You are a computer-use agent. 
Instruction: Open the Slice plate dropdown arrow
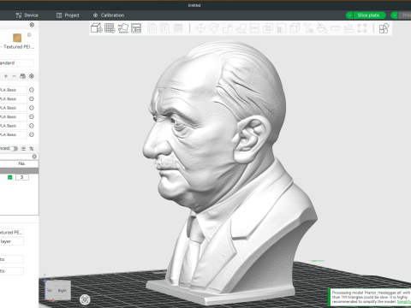click(x=349, y=15)
